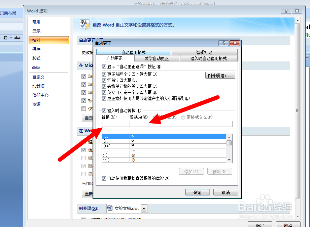Switch to 自动套用格式 tab

pos(133,52)
